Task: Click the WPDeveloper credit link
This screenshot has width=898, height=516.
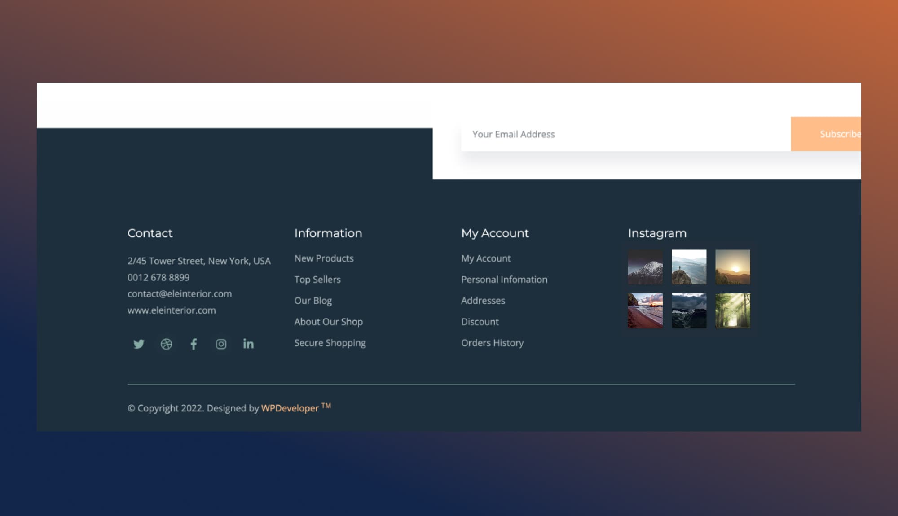Action: coord(290,408)
